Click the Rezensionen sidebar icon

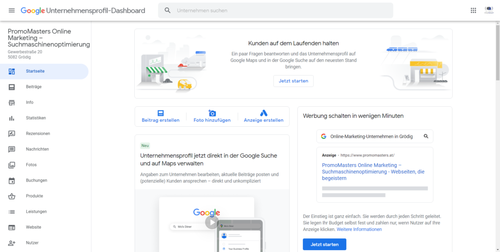pyautogui.click(x=12, y=134)
